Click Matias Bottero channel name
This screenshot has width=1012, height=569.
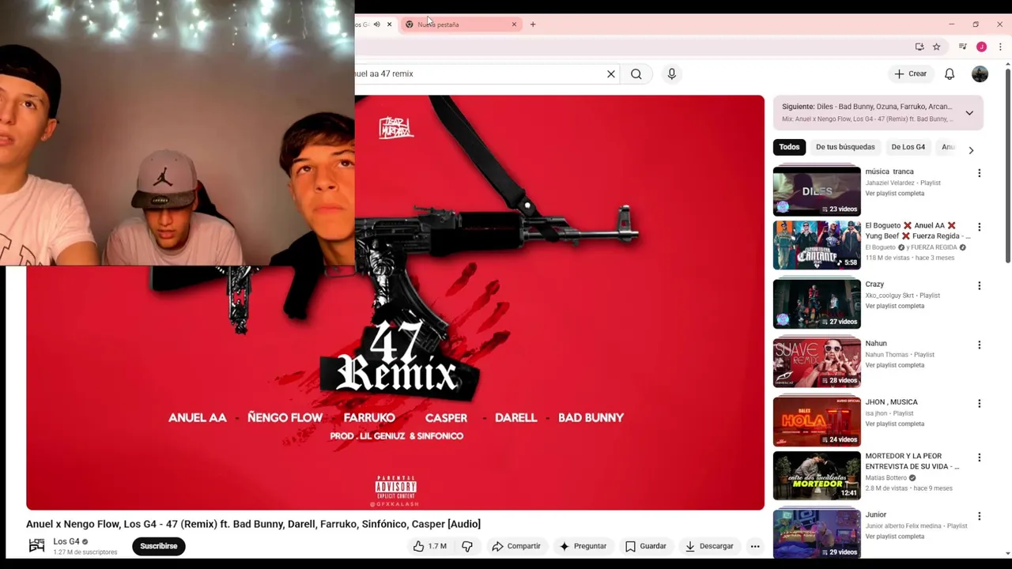[x=885, y=478]
